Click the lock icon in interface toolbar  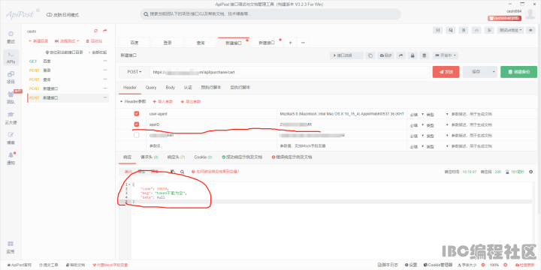click(413, 55)
